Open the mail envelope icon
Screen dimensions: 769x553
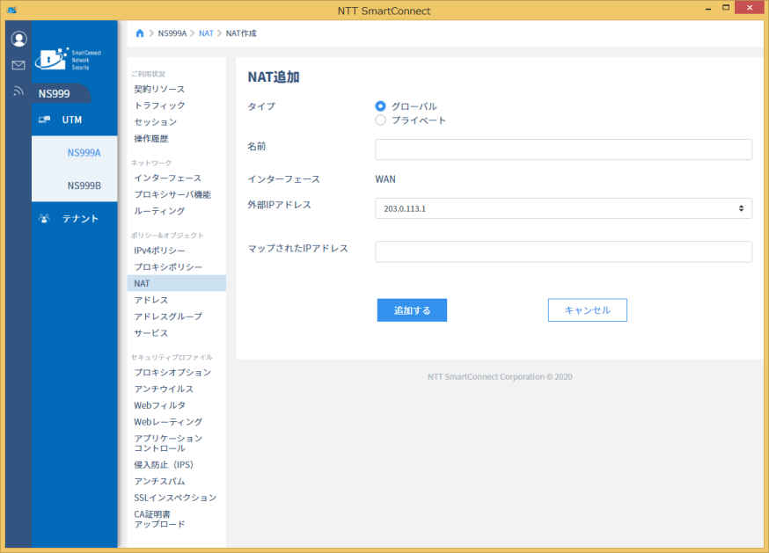pos(18,65)
